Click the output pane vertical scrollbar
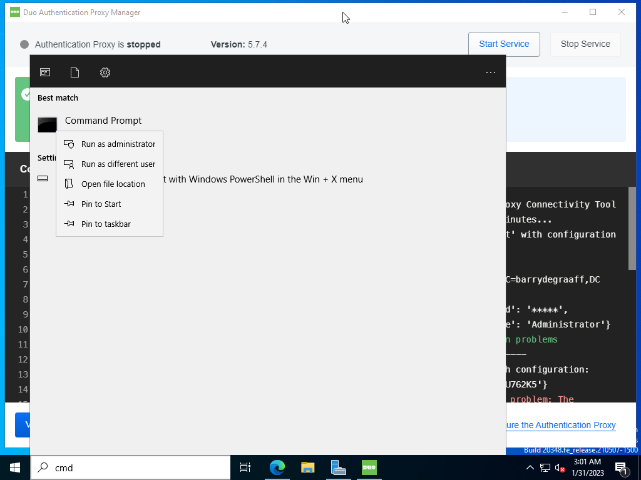 [632, 229]
